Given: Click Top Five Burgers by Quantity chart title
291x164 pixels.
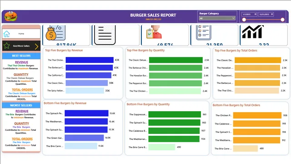Looking at the screenshot, I should [x=145, y=51].
